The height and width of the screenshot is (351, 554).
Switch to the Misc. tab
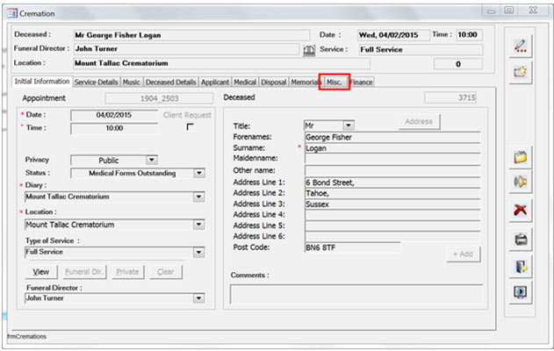point(335,82)
